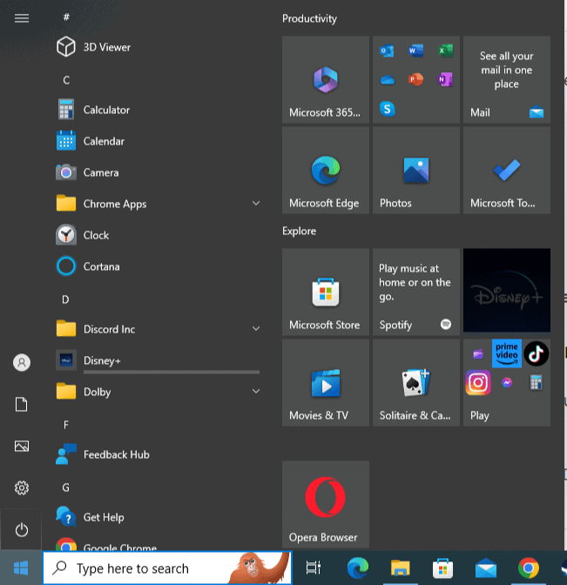Open the Power options
The height and width of the screenshot is (585, 567).
[x=22, y=530]
